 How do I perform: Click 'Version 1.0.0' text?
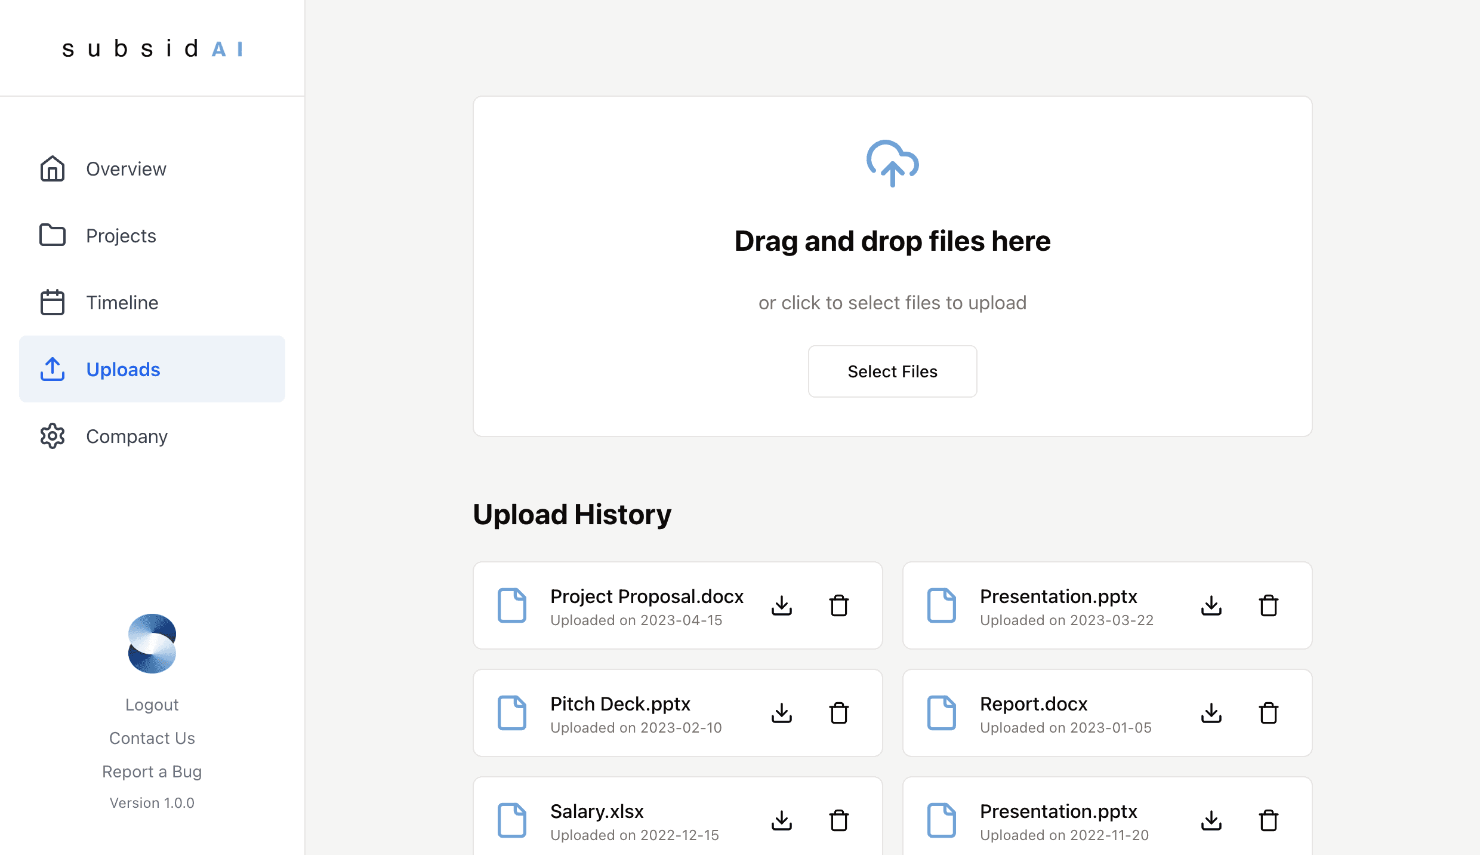152,803
